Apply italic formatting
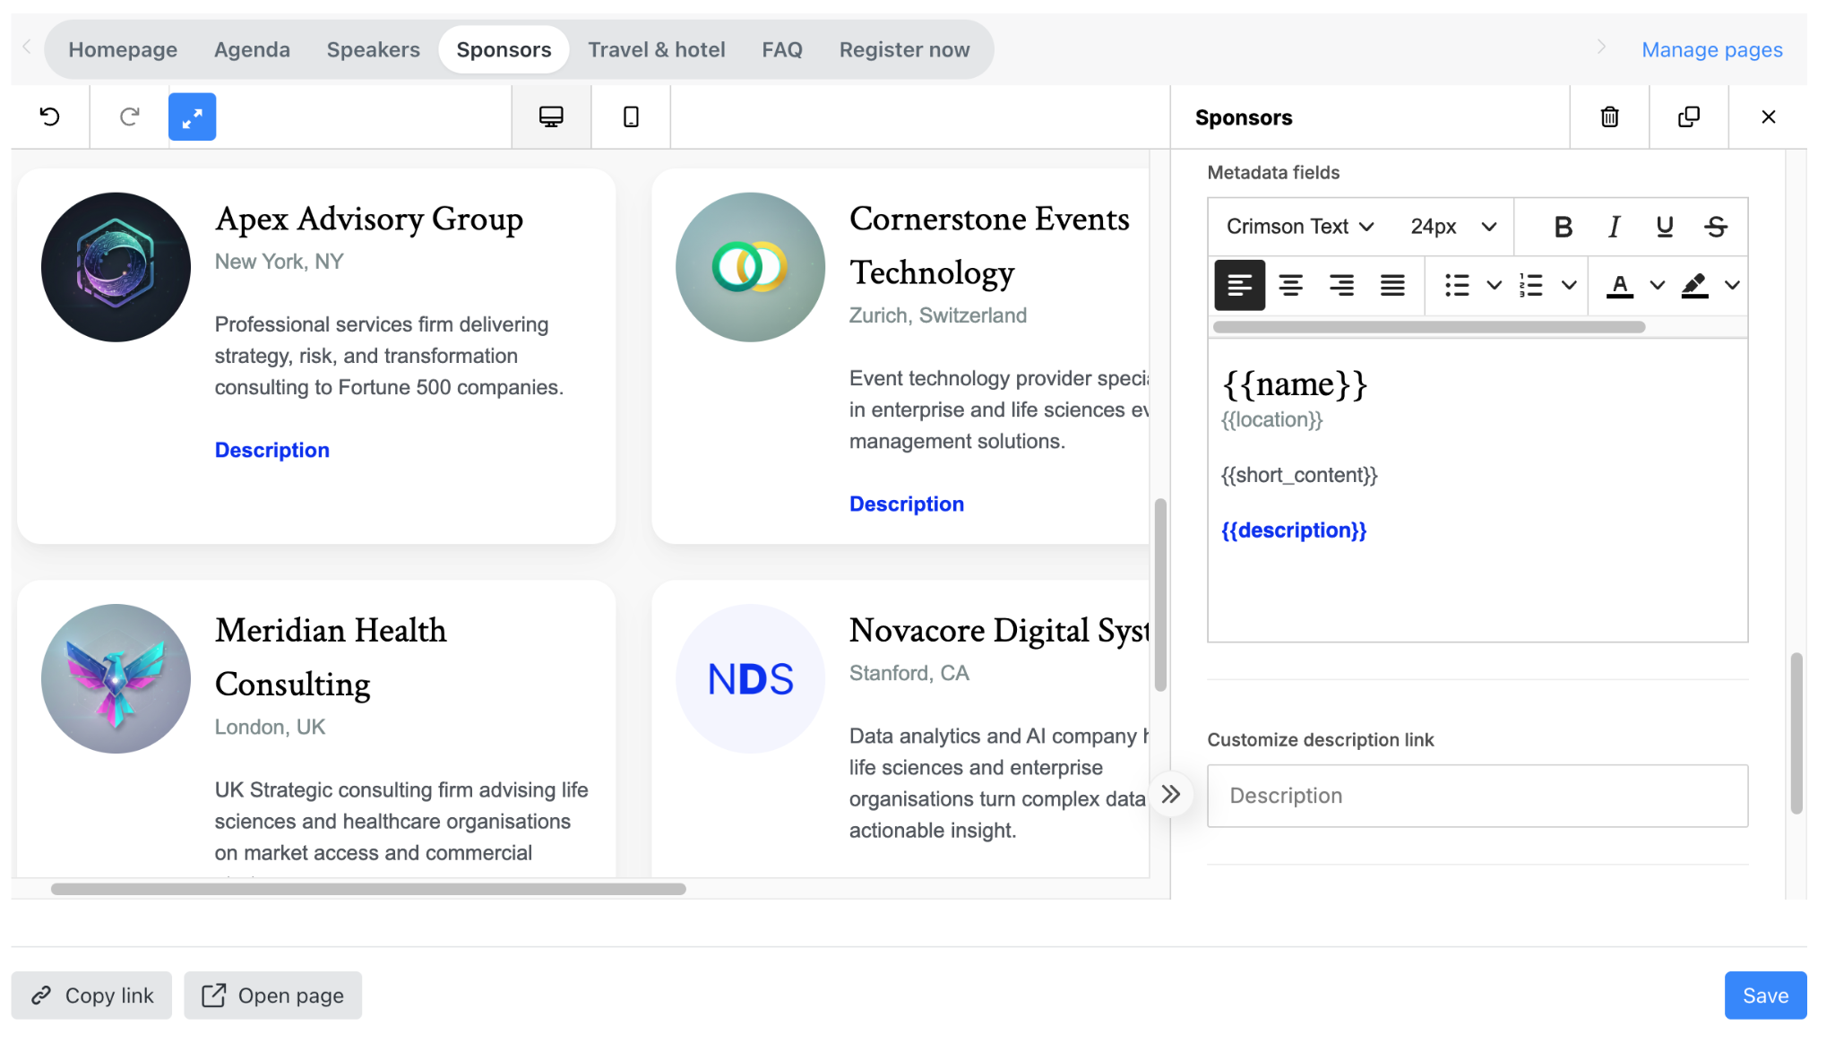This screenshot has height=1043, width=1835. [x=1614, y=227]
